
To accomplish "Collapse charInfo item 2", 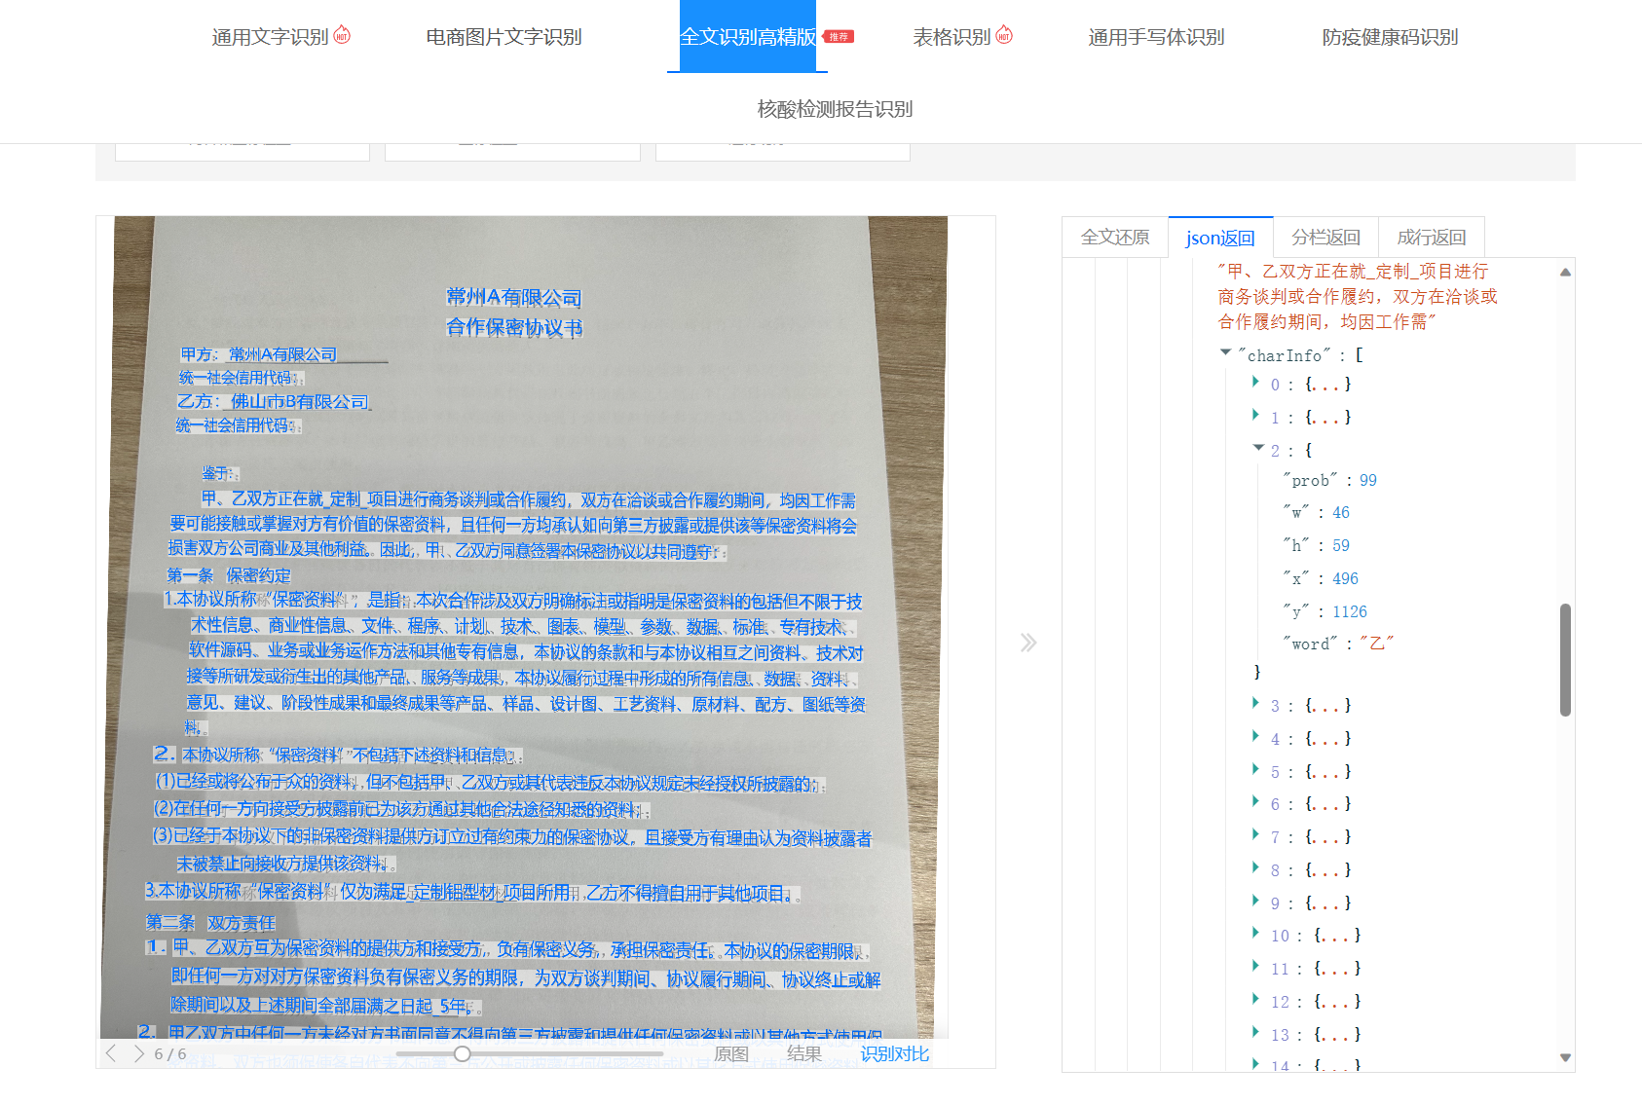I will pyautogui.click(x=1258, y=448).
